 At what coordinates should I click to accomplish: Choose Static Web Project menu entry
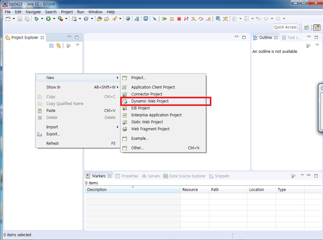pyautogui.click(x=163, y=122)
